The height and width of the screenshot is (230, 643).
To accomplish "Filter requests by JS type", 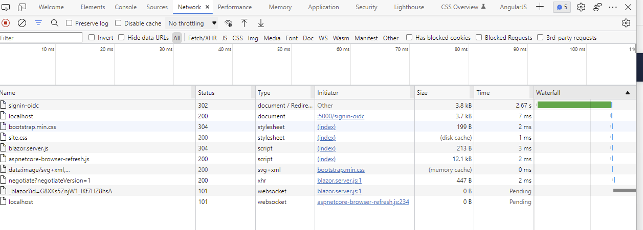I will 225,38.
